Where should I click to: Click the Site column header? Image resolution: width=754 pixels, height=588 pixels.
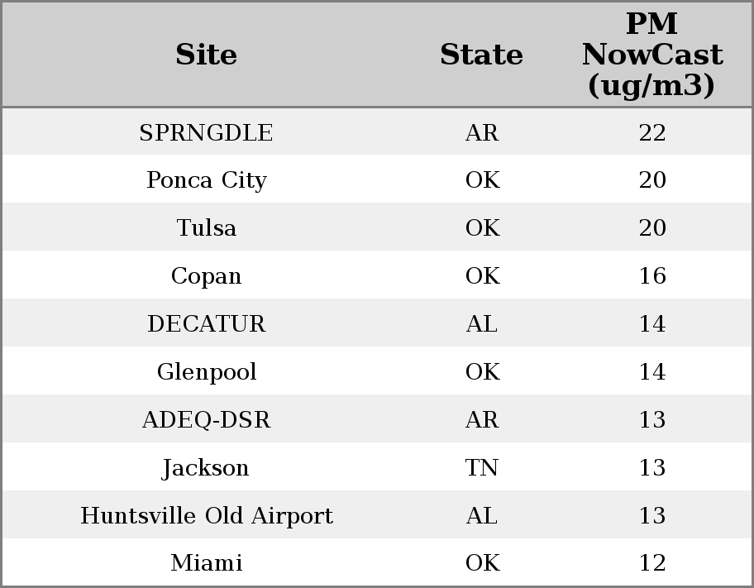point(206,55)
